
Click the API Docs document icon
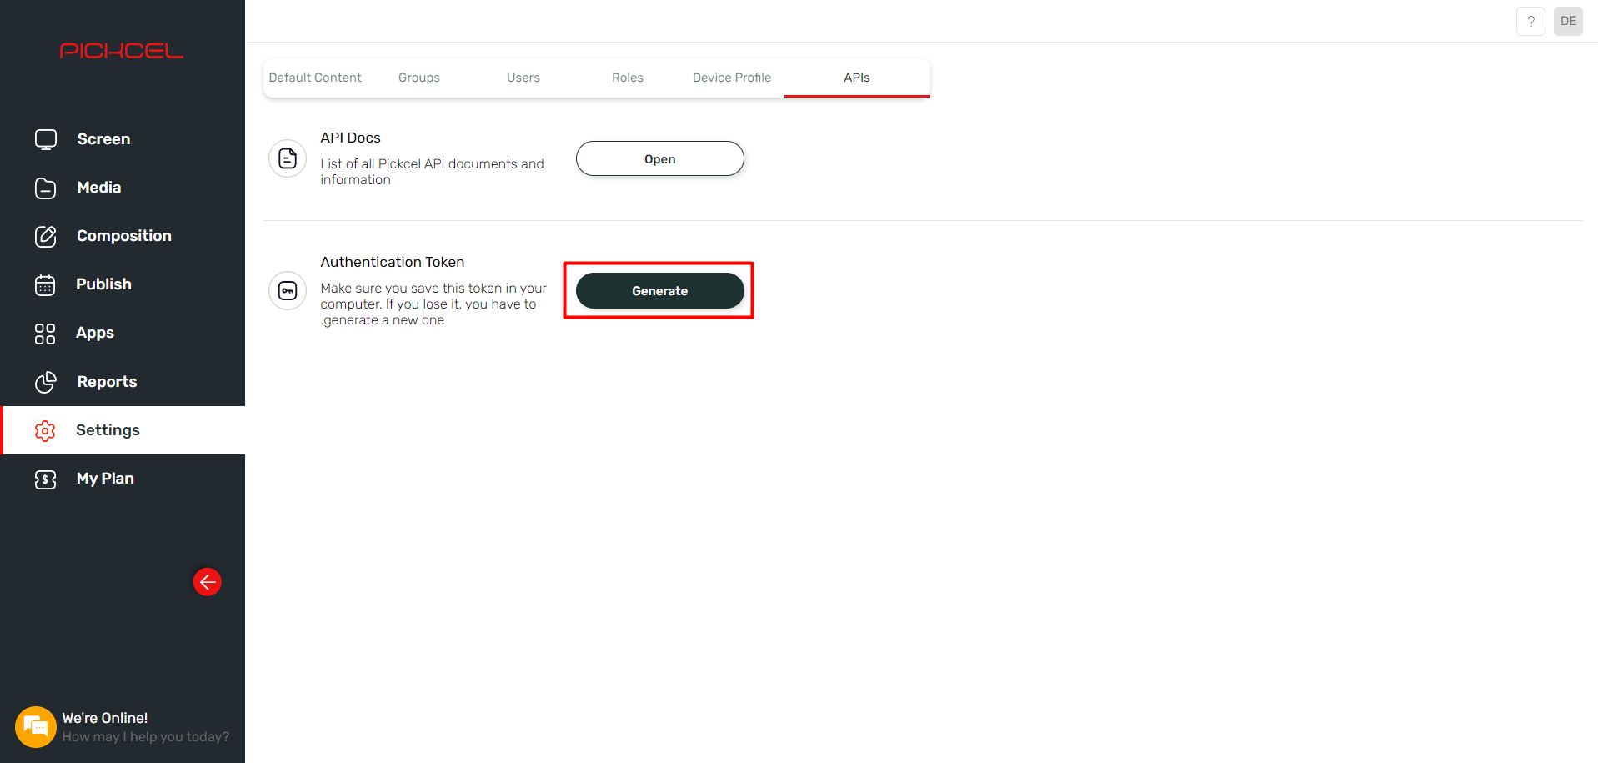287,158
